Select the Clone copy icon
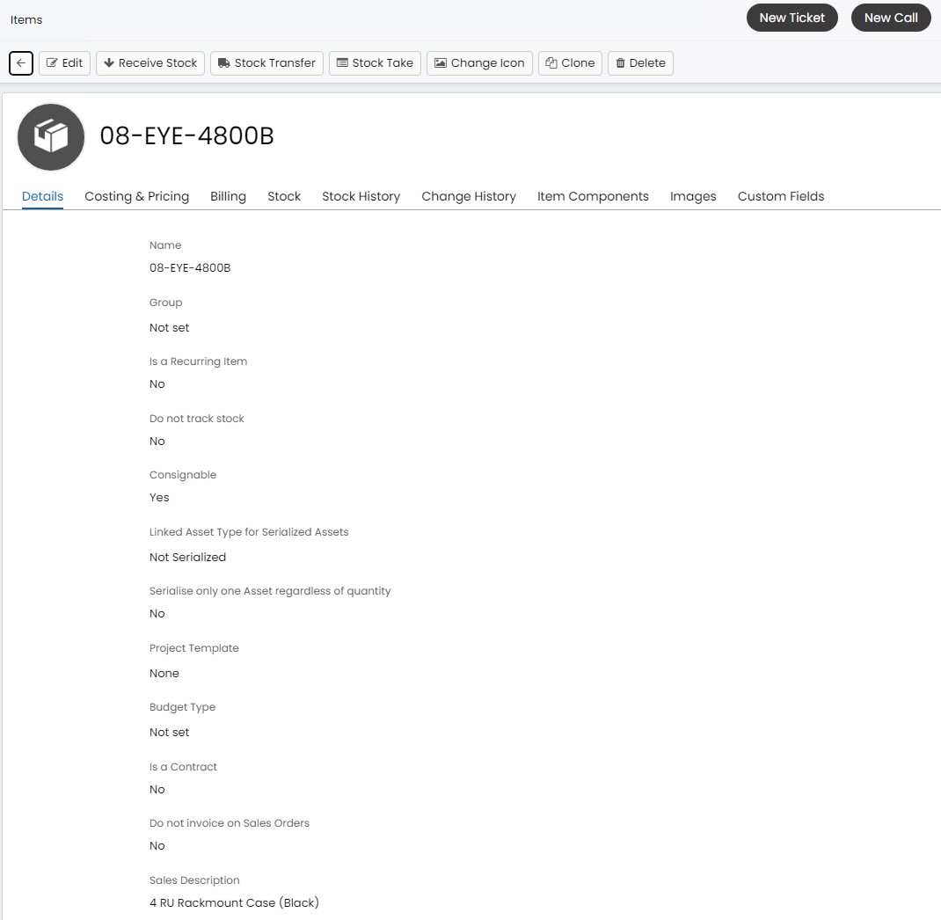Screen dimensions: 941x920 pos(555,62)
